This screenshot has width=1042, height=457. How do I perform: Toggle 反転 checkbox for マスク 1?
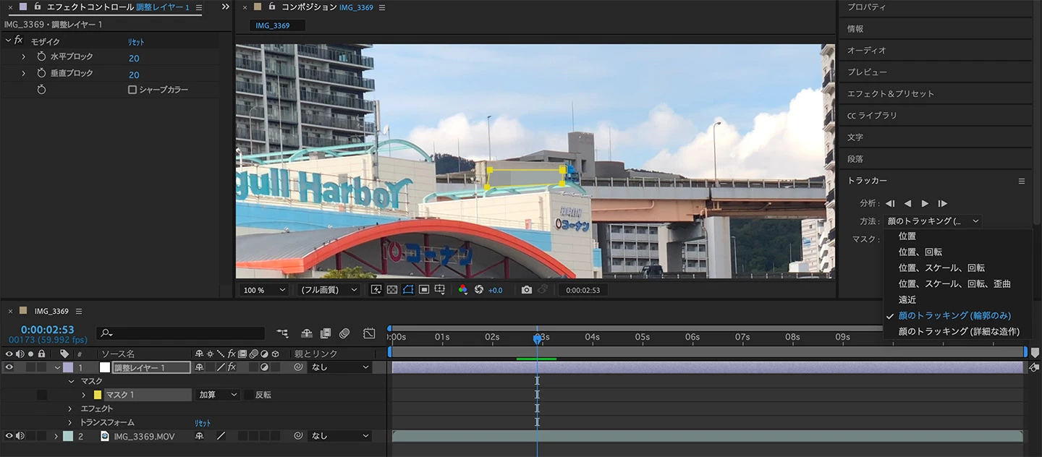tap(248, 395)
